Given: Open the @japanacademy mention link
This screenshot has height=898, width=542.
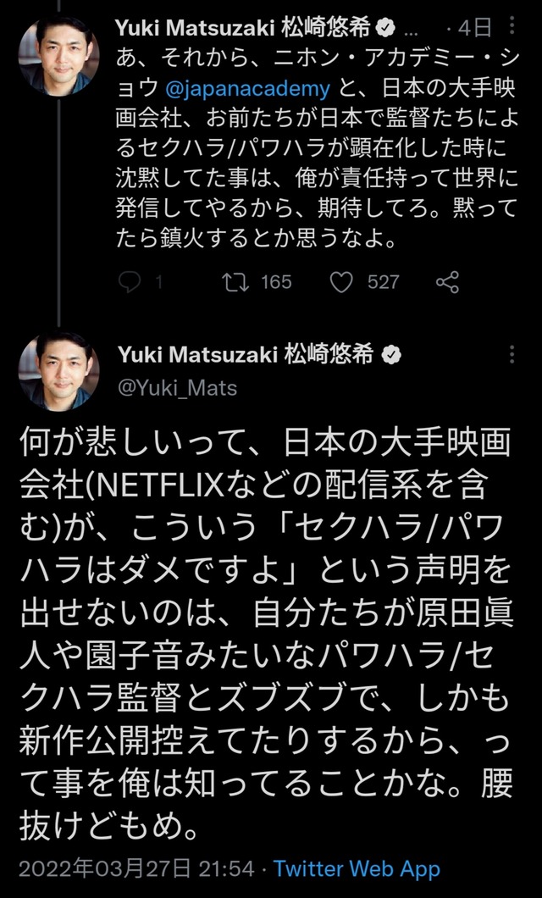Looking at the screenshot, I should (x=248, y=89).
